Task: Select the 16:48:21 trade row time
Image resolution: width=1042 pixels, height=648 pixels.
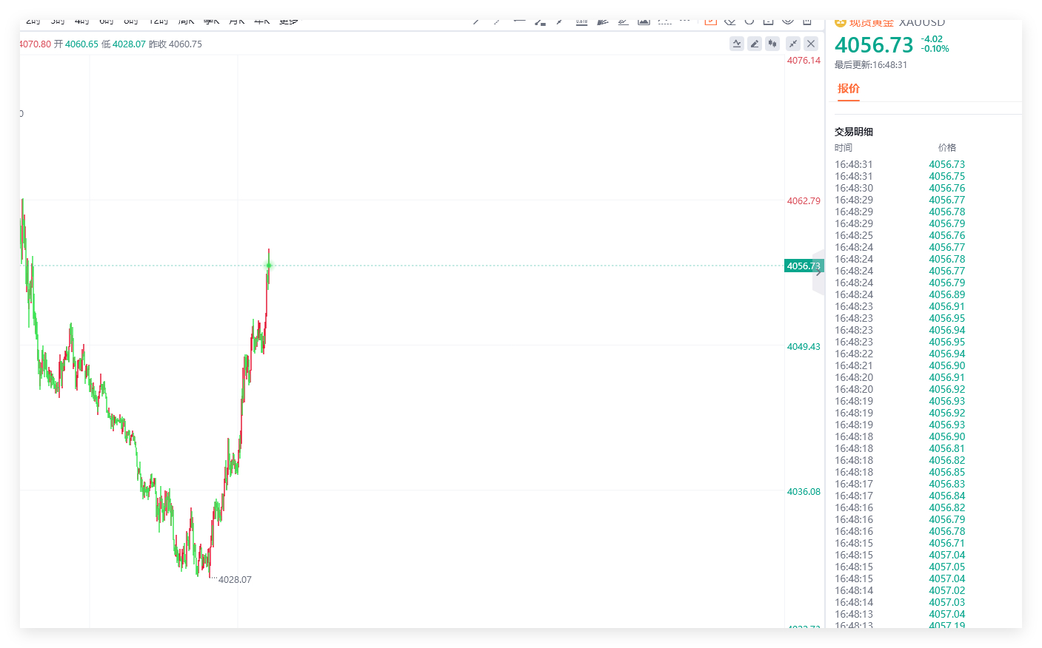Action: click(854, 366)
